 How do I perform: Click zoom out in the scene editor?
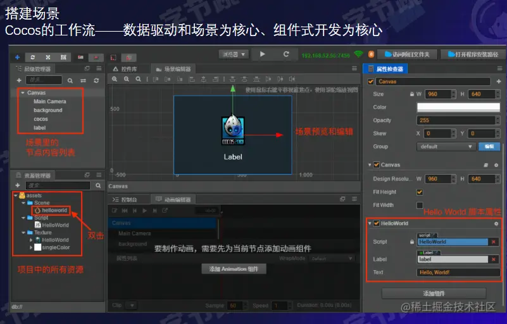pyautogui.click(x=127, y=79)
